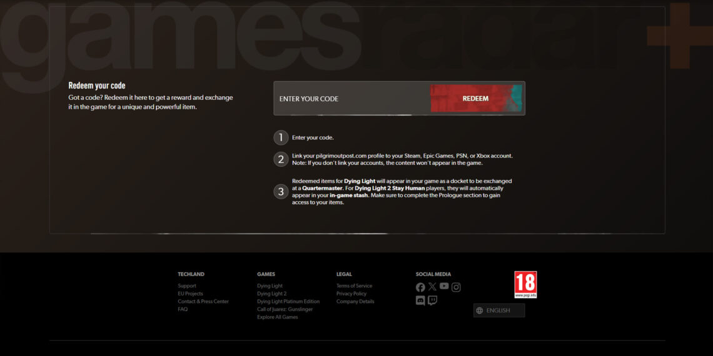This screenshot has height=356, width=713.
Task: Open Call of Juarez: Gunslinger link
Action: coord(285,309)
